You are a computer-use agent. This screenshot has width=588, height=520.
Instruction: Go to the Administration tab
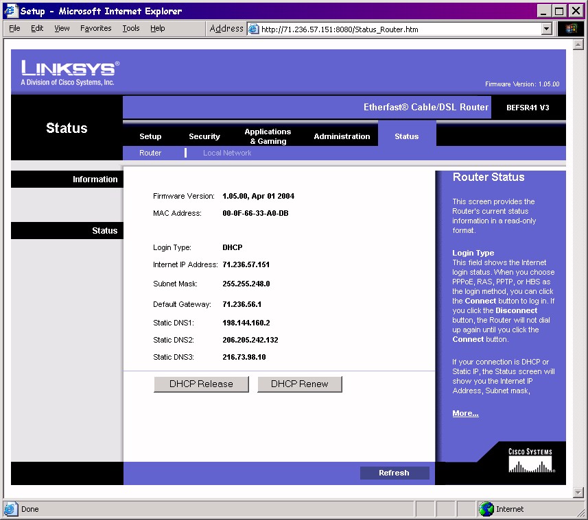[342, 136]
